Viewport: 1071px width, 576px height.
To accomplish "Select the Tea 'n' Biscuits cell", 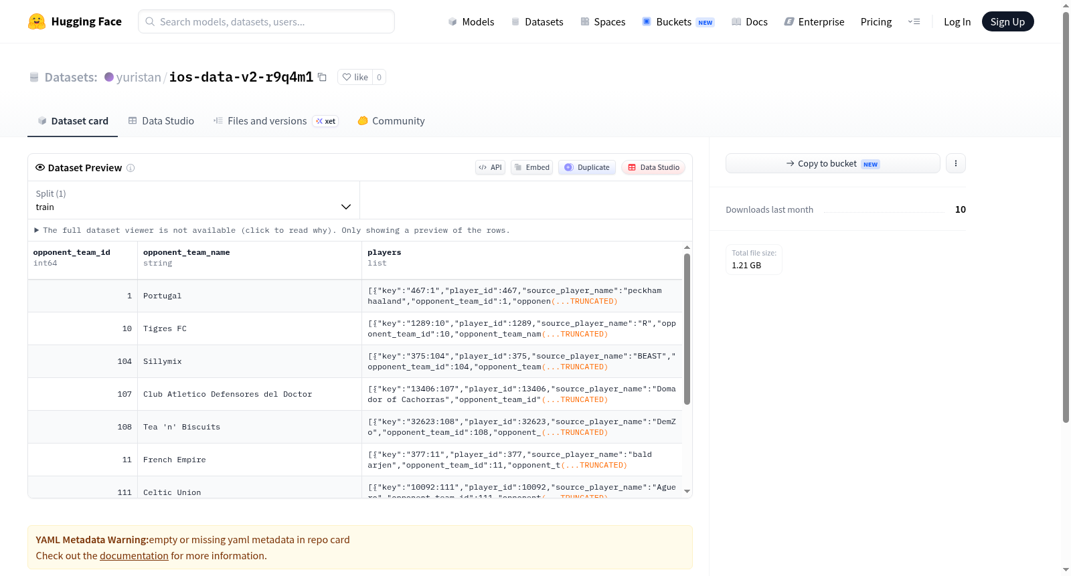I will (x=250, y=427).
